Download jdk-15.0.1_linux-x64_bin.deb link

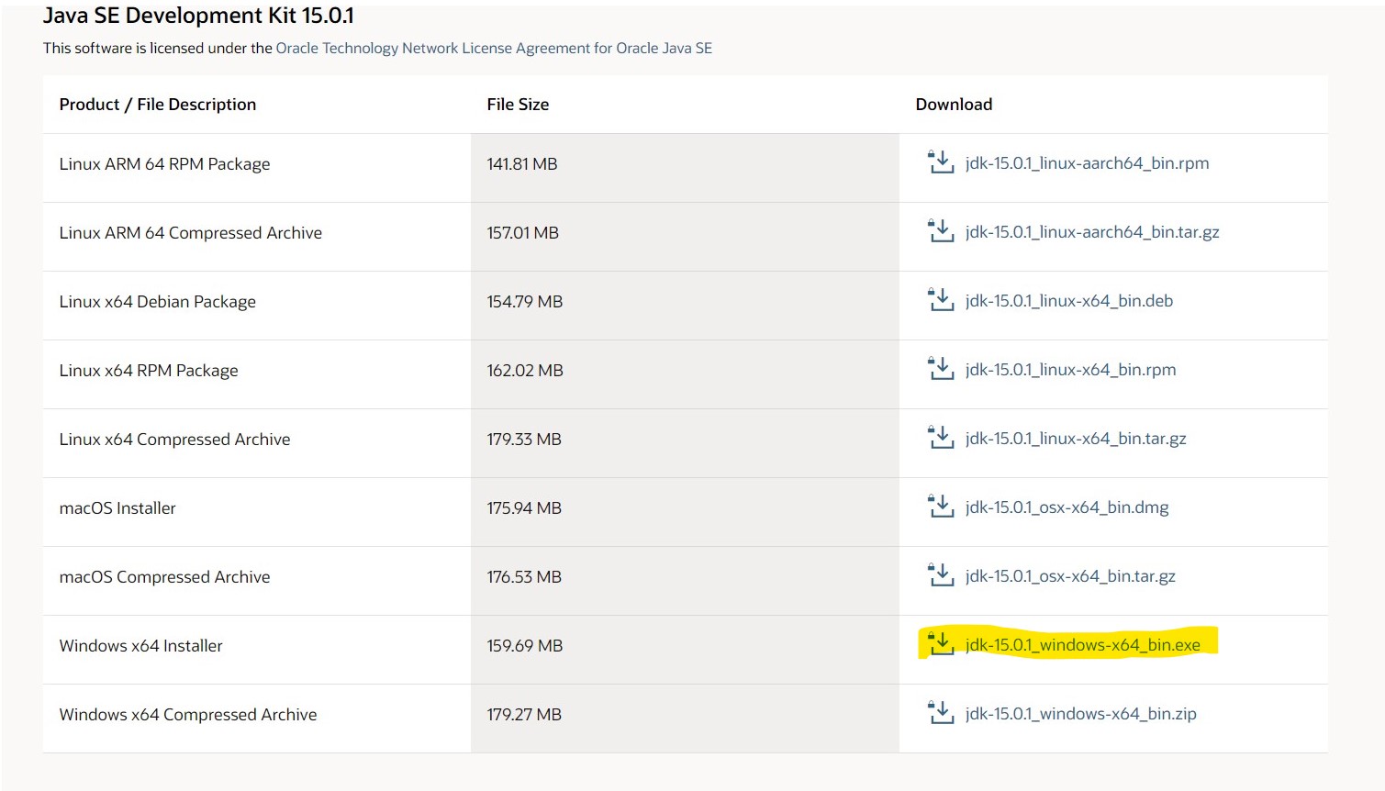(x=1069, y=301)
